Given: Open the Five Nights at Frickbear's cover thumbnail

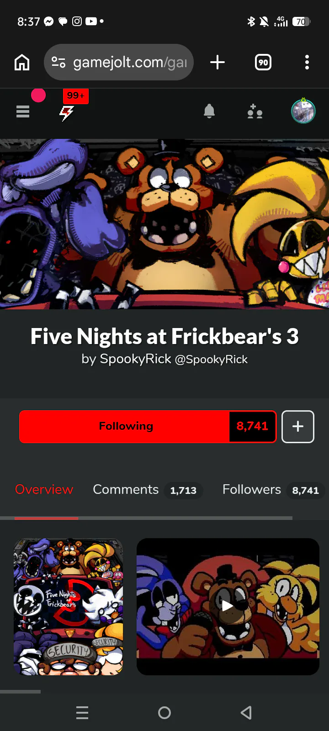Looking at the screenshot, I should 69,607.
